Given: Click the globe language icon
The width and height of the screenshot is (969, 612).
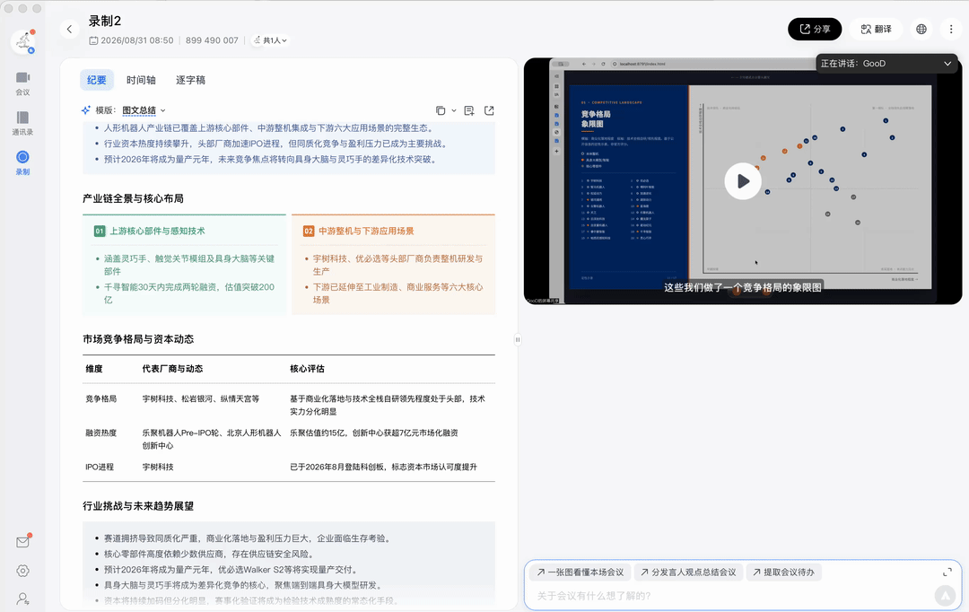Looking at the screenshot, I should 921,29.
